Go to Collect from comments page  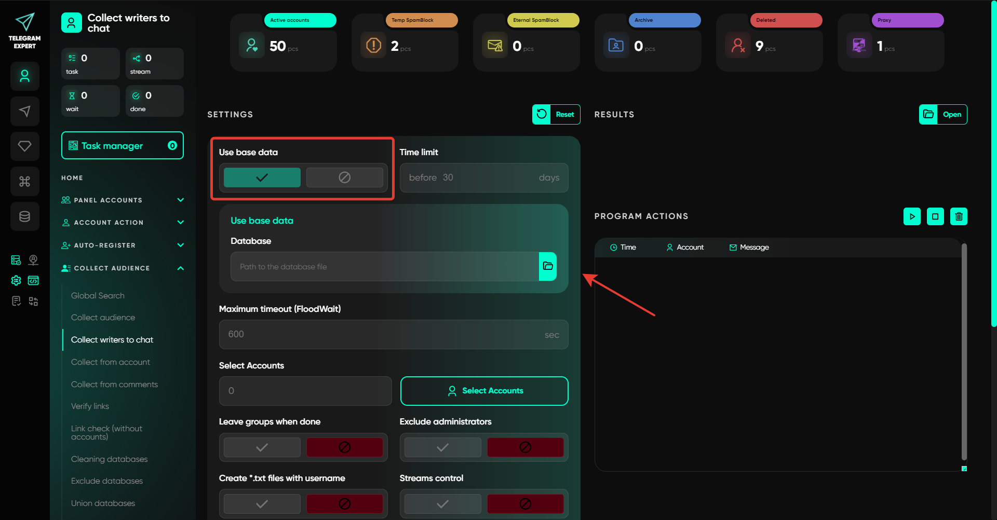114,385
